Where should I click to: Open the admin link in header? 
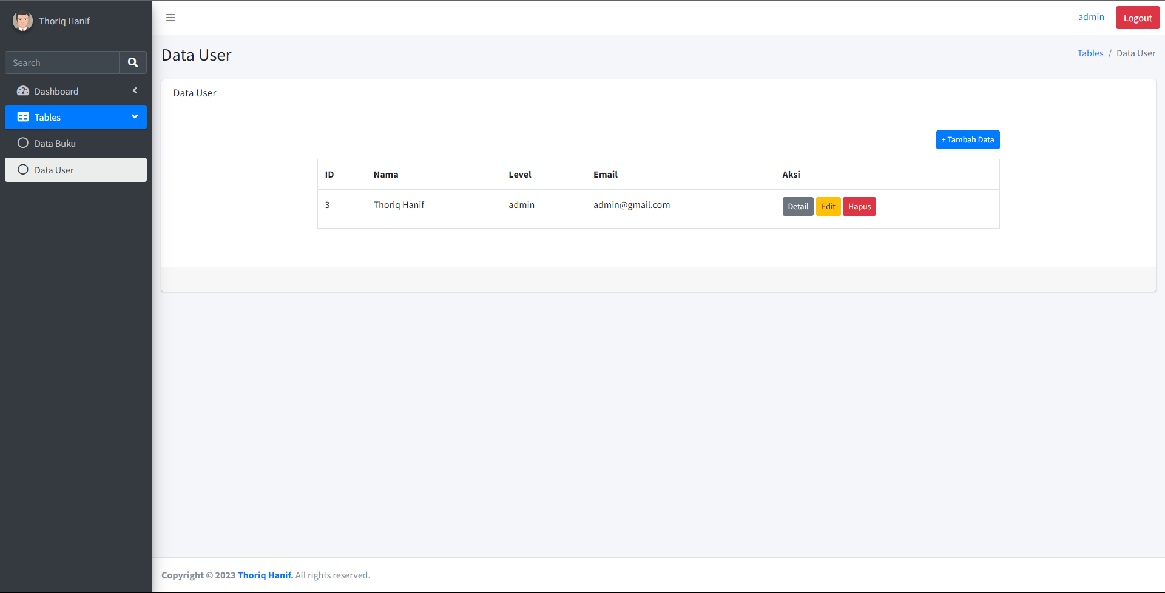pos(1090,17)
